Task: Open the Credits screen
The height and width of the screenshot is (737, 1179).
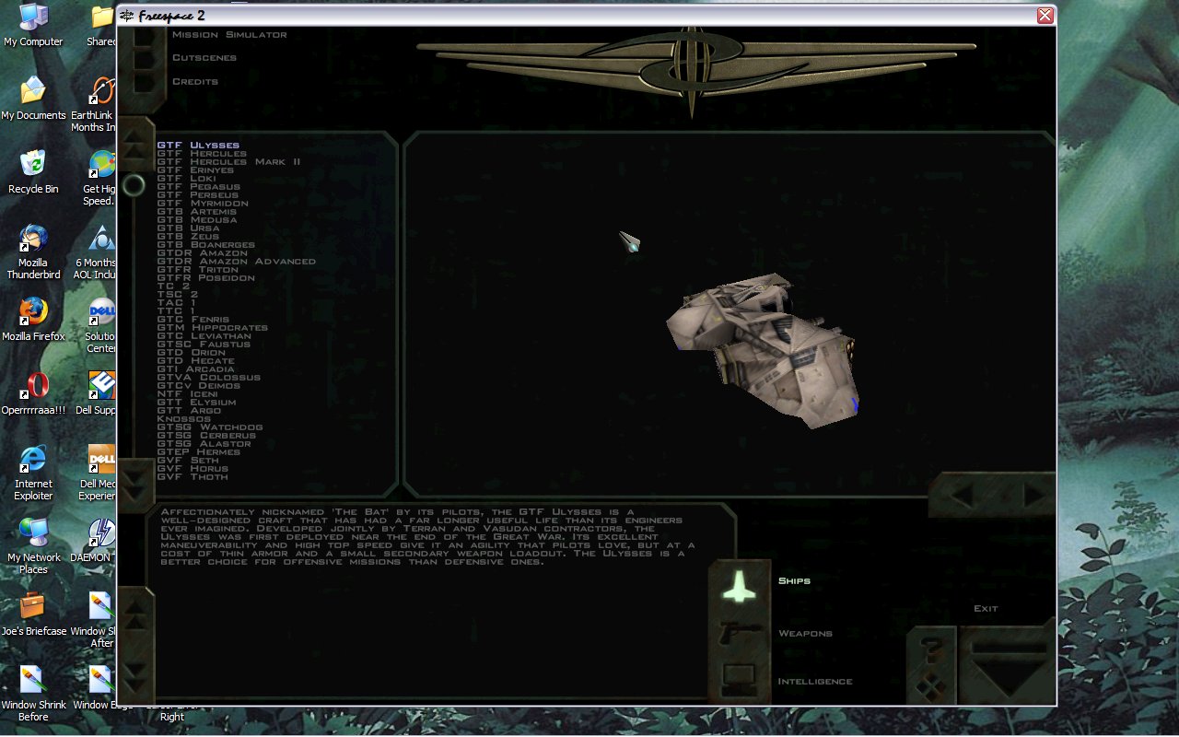Action: tap(195, 82)
